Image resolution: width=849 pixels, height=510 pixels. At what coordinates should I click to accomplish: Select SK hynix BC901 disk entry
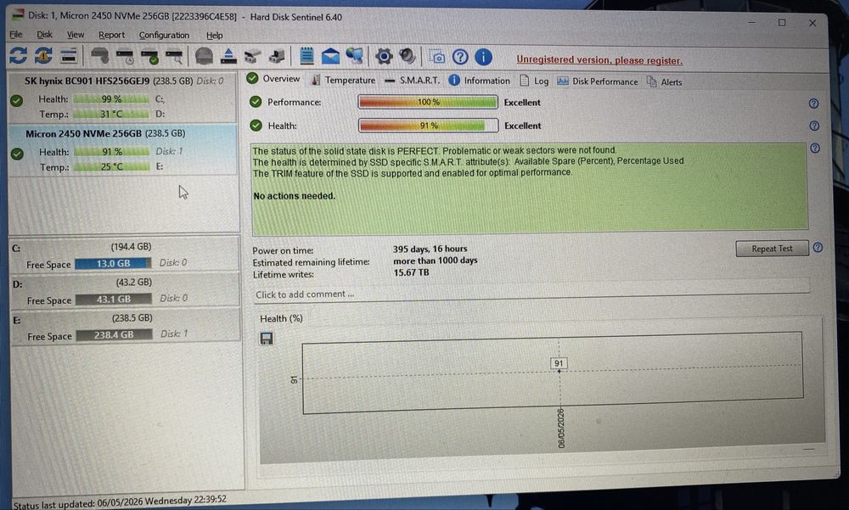pyautogui.click(x=123, y=98)
